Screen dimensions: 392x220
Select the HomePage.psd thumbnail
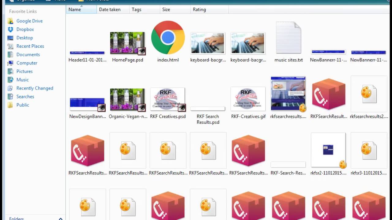click(x=128, y=43)
